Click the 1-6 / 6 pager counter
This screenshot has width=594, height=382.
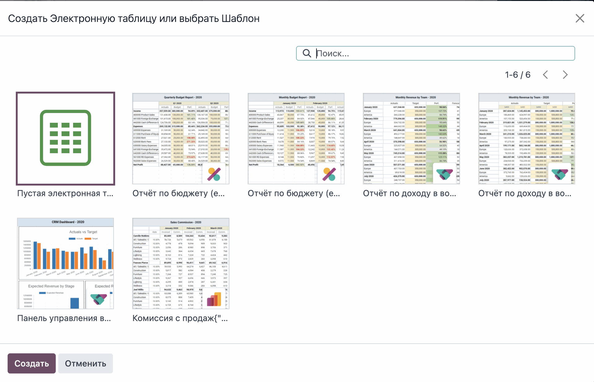(x=518, y=75)
